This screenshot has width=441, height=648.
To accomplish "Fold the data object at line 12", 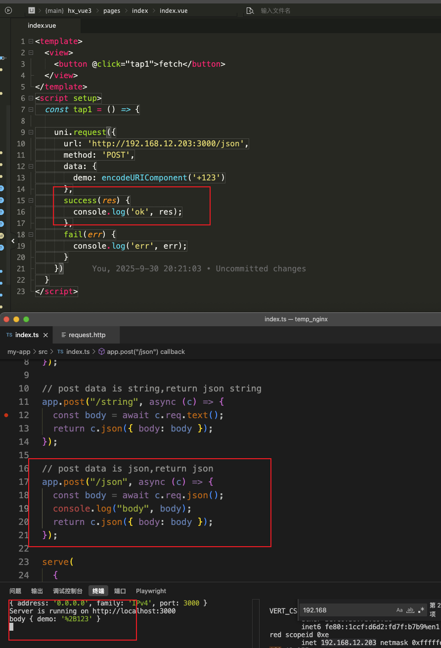I will click(31, 167).
